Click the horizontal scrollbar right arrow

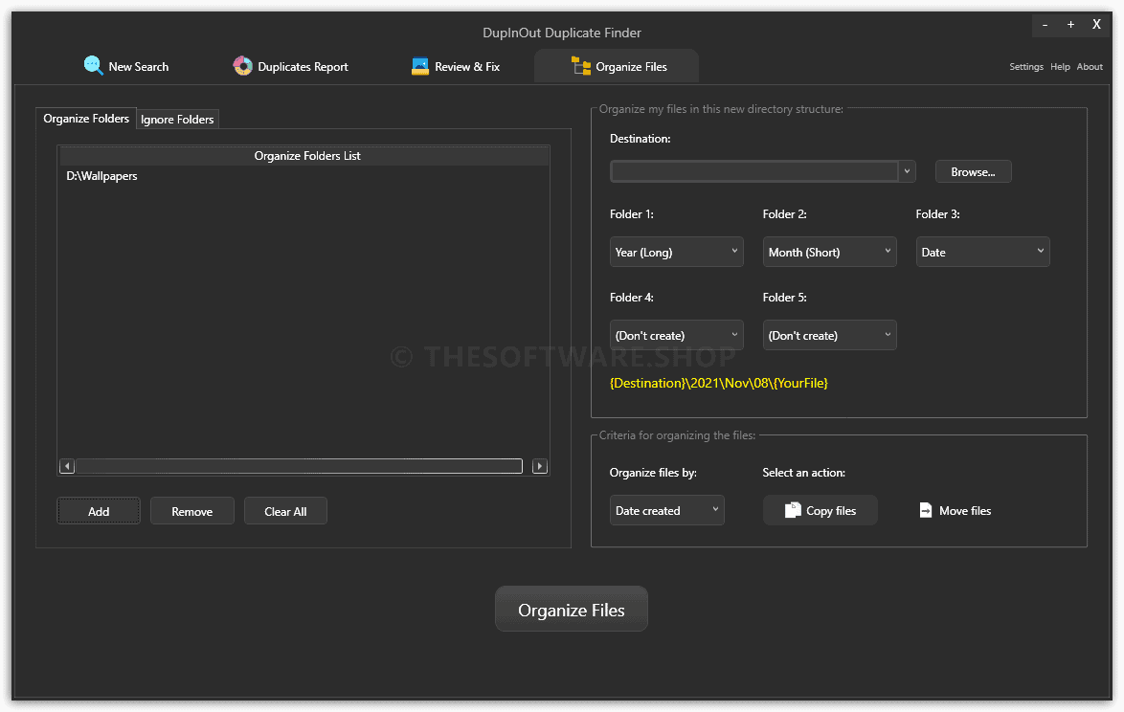(540, 466)
